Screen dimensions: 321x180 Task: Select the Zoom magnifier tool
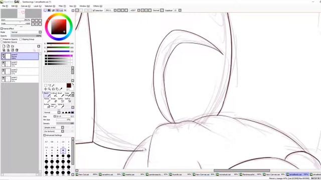coord(49,89)
